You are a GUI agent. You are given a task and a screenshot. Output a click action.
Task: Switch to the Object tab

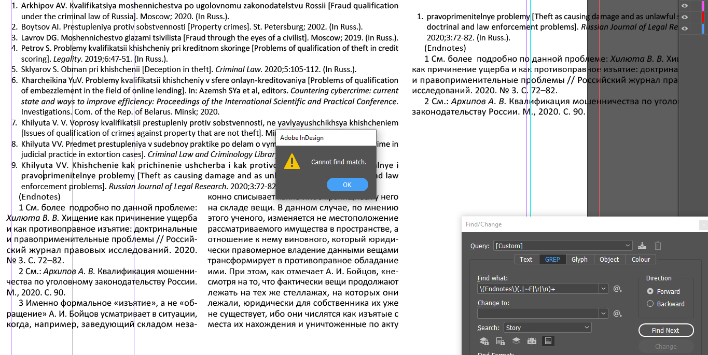tap(609, 259)
